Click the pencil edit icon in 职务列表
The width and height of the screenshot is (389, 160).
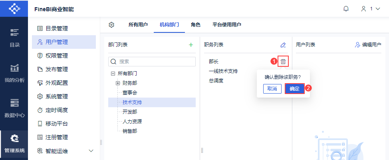coord(283,45)
